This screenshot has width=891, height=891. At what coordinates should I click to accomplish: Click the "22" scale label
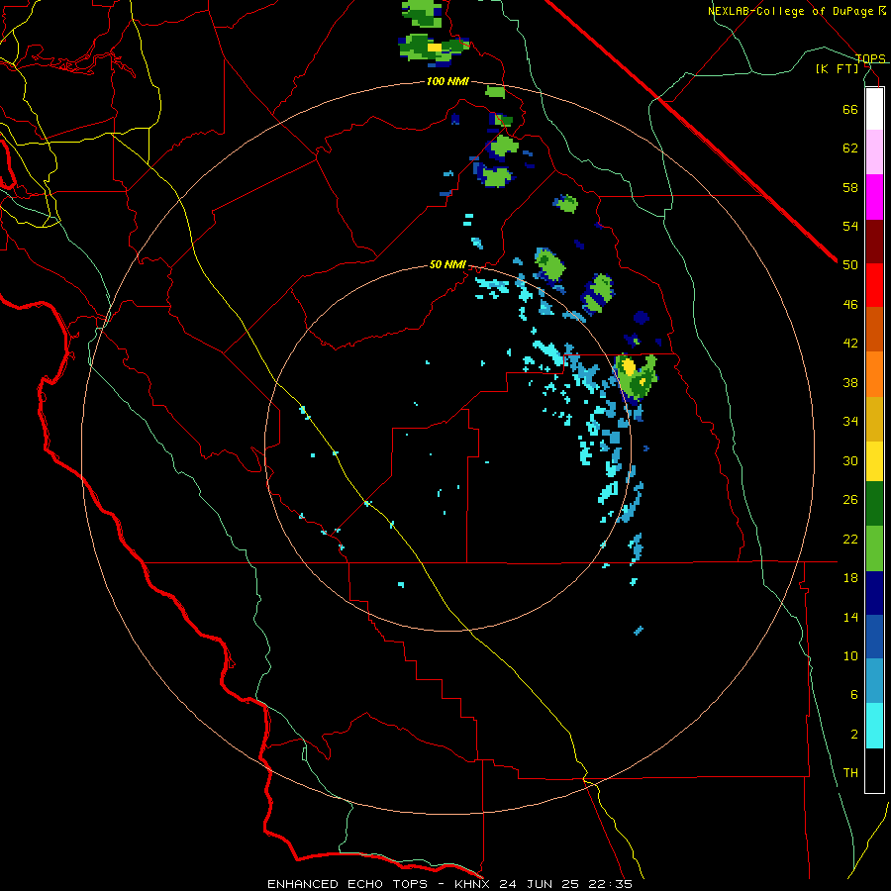[850, 539]
